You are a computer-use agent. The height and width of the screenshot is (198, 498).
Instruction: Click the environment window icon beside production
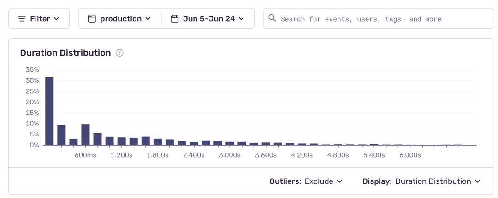92,19
